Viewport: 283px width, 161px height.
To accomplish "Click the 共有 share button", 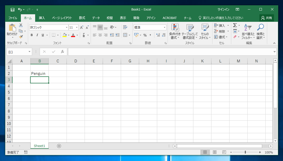I will (x=267, y=18).
